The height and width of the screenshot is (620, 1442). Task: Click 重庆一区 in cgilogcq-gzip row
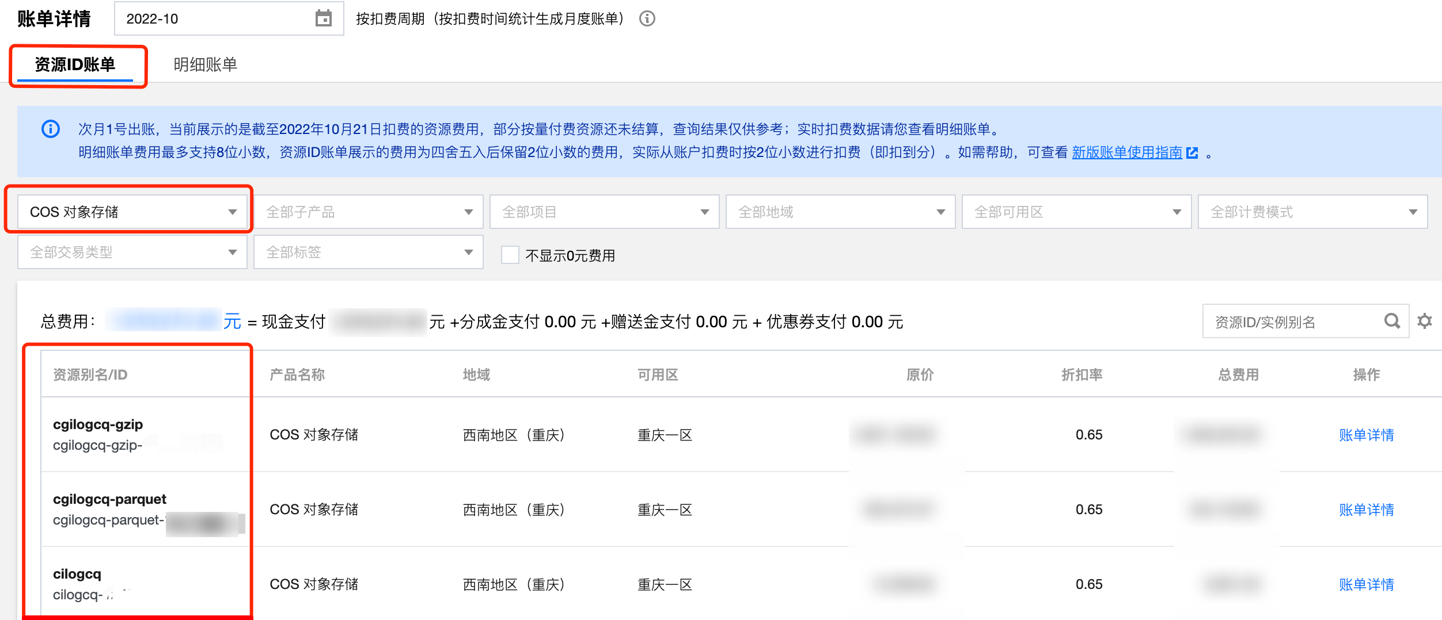(x=665, y=435)
